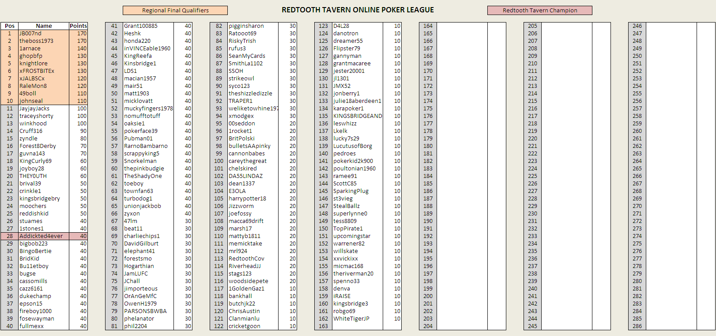Click the inVINCEable1960 cell
This screenshot has height=336, width=716.
(148, 49)
